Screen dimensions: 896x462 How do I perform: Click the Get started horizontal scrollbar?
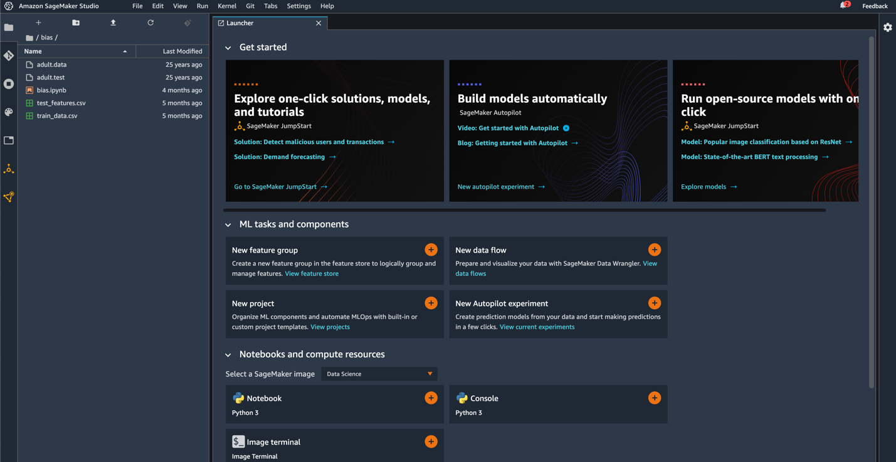click(524, 211)
